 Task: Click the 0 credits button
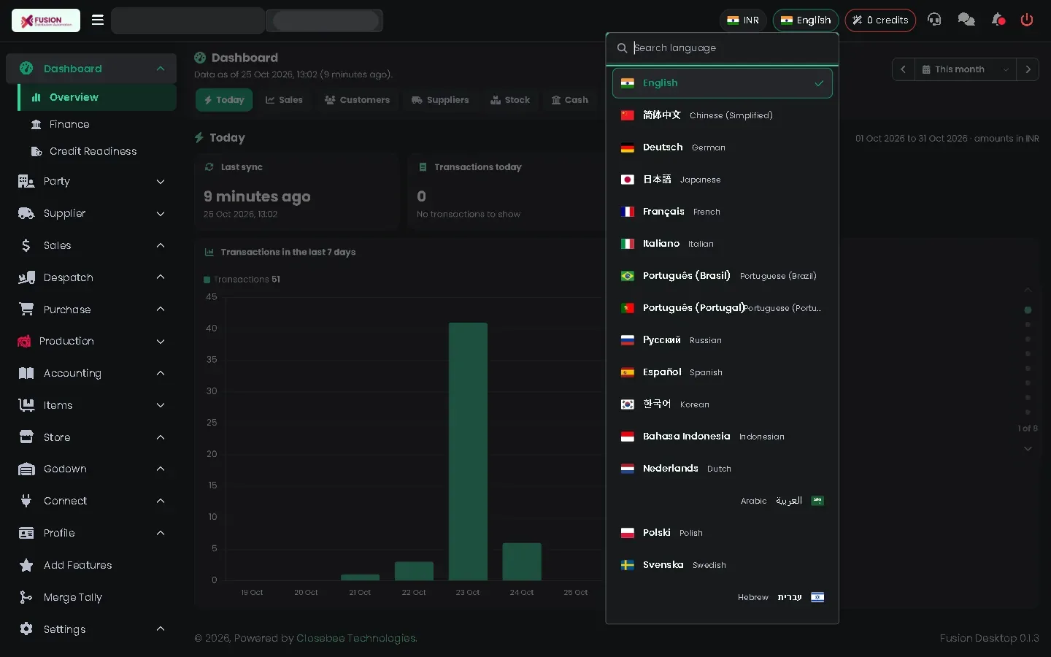point(880,20)
